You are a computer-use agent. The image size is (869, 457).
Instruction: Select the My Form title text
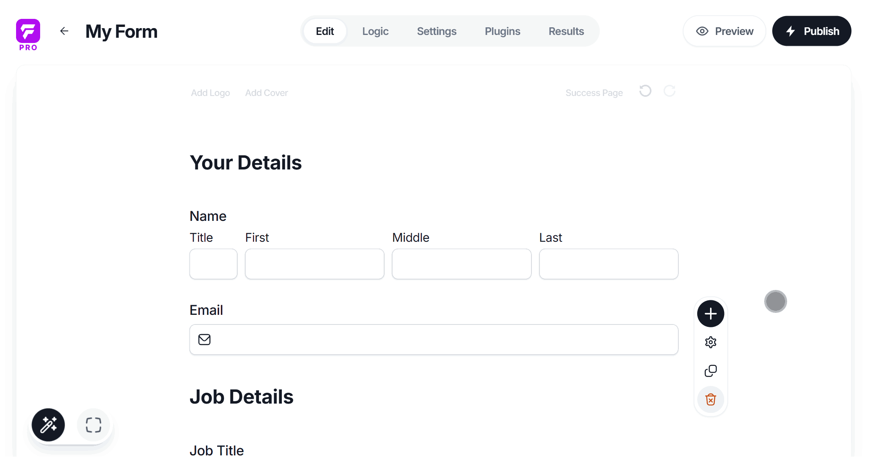pyautogui.click(x=122, y=31)
